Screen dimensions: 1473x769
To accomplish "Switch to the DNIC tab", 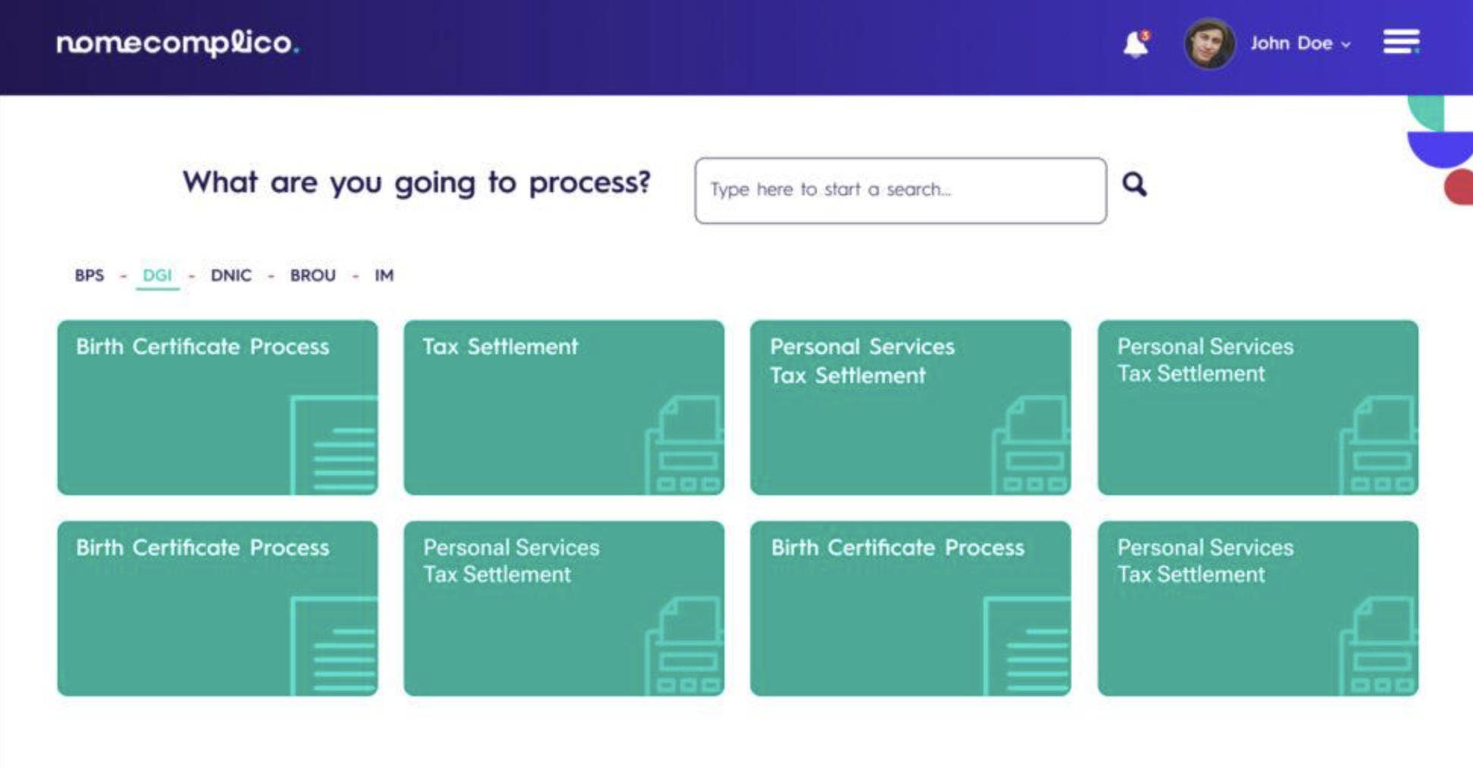I will (231, 276).
